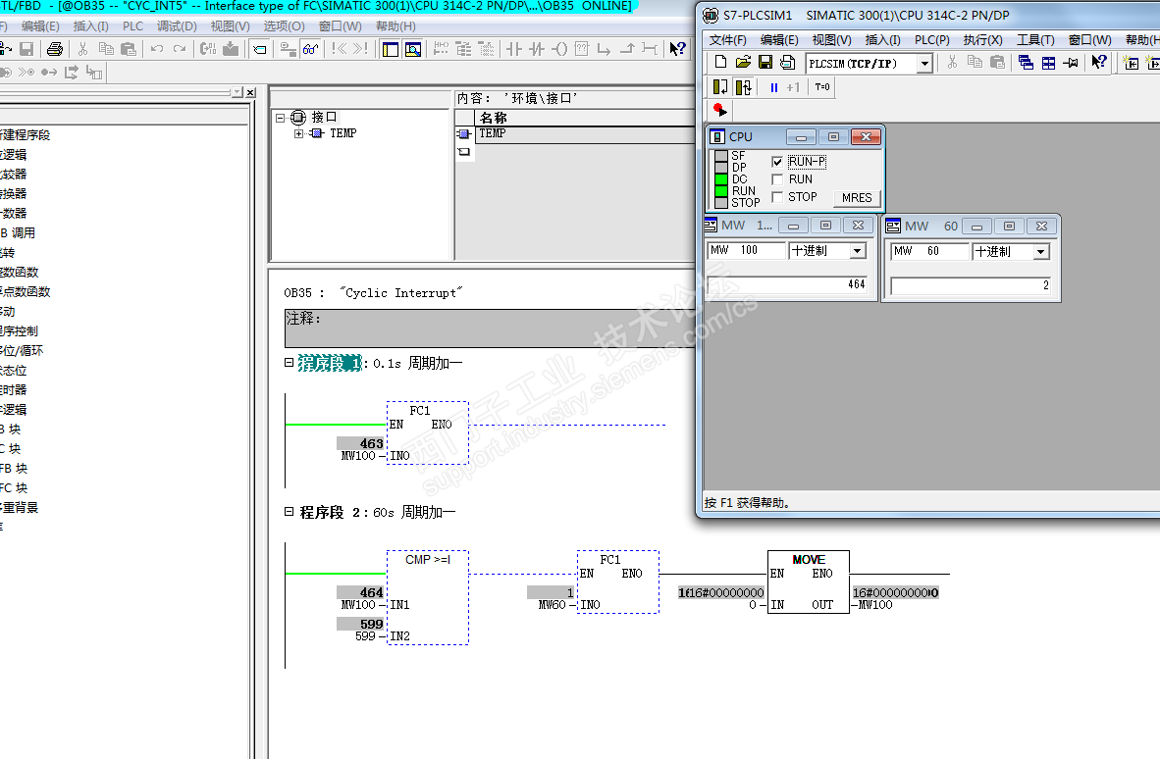This screenshot has height=759, width=1160.
Task: Insert a normally closed contact from toolbar
Action: pos(537,49)
